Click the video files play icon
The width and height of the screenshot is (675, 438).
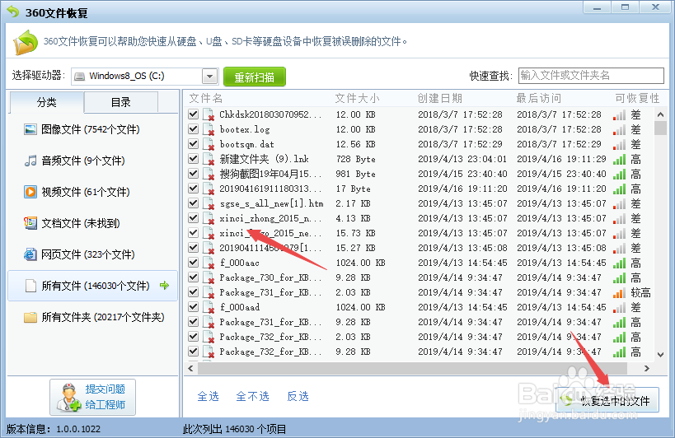[30, 192]
